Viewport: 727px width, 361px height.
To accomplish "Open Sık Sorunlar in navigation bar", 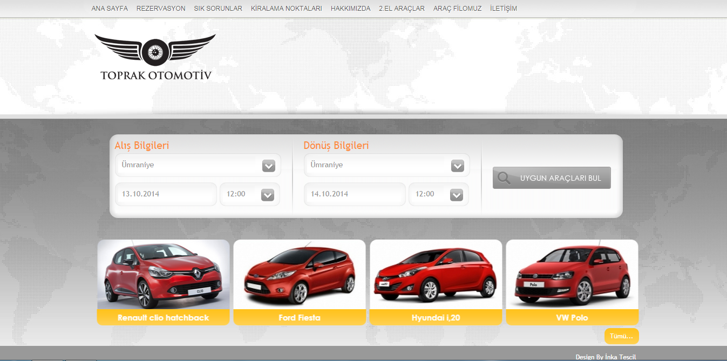I will point(218,9).
